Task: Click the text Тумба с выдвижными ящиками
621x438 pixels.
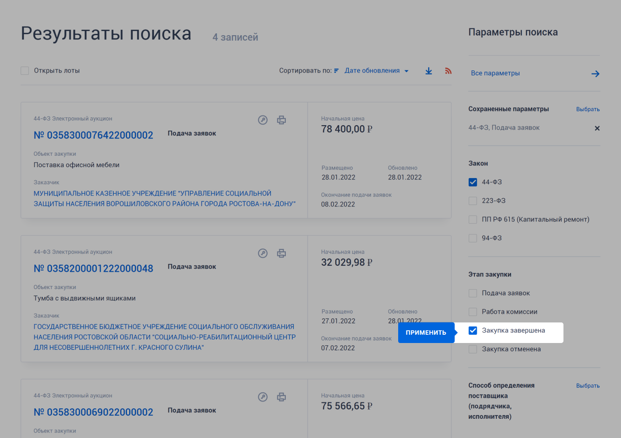Action: coord(84,298)
